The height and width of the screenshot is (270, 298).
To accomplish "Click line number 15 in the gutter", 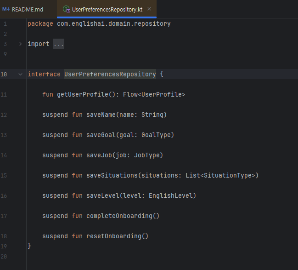I will click(4, 176).
